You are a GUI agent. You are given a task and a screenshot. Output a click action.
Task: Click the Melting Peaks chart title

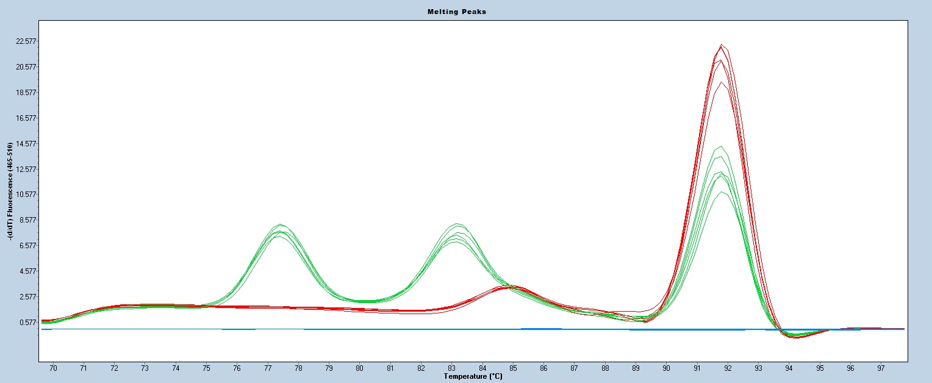pos(465,12)
